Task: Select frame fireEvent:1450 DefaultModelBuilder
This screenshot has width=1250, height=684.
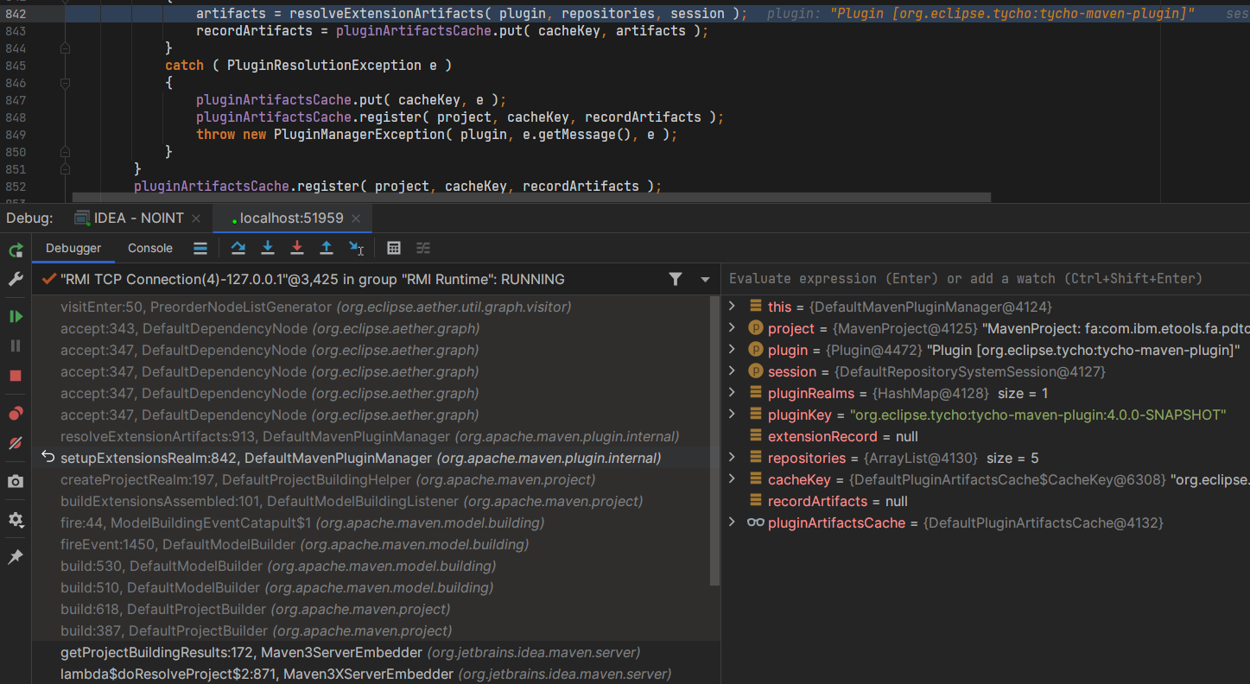Action: click(371, 544)
